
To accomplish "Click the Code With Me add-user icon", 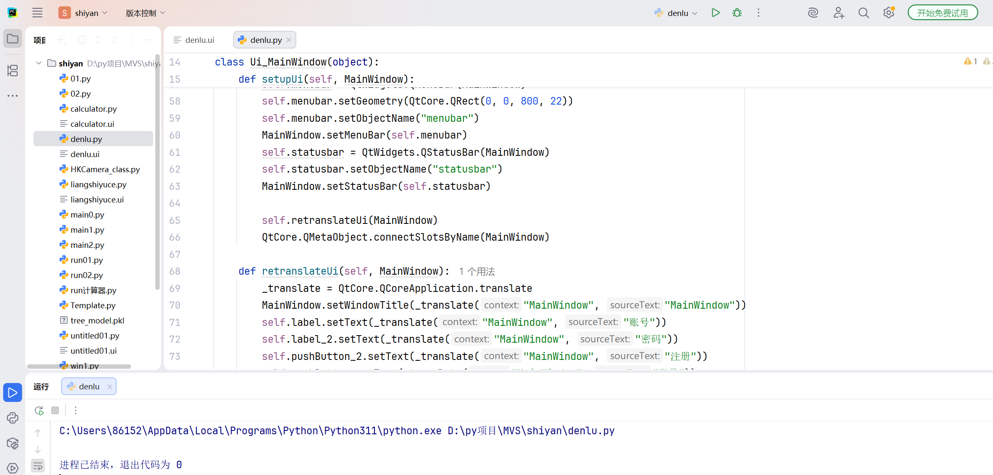I will (838, 13).
